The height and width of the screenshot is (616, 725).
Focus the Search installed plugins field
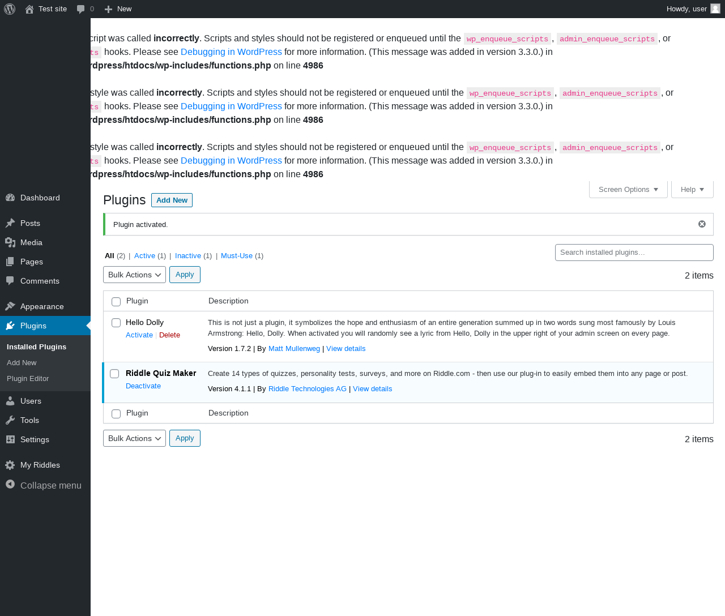pos(634,253)
